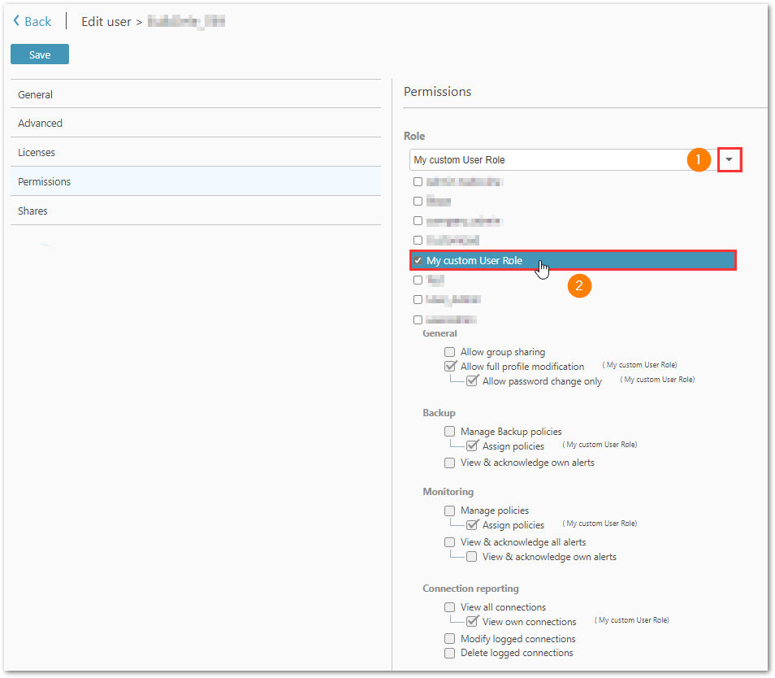This screenshot has width=775, height=678.
Task: Open the Advanced settings section
Action: point(196,123)
